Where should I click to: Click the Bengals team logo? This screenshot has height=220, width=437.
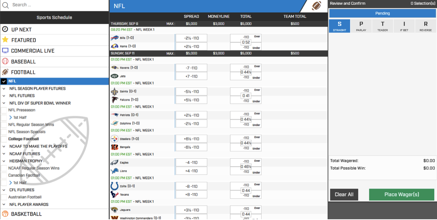coord(115,147)
